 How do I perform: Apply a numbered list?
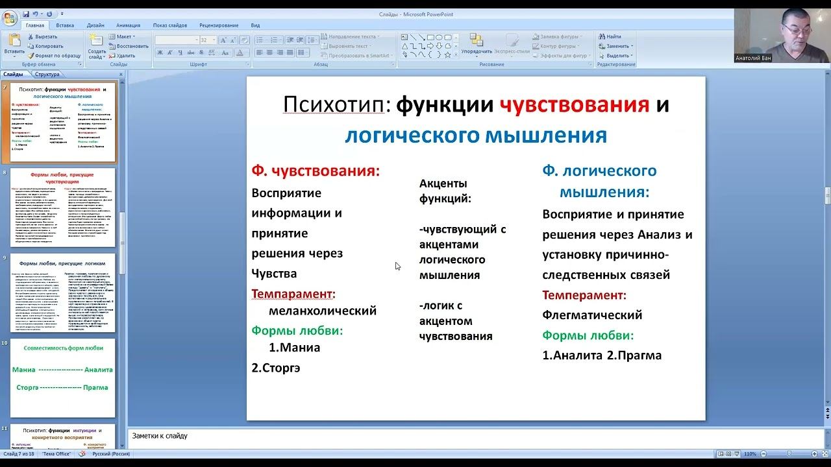click(x=276, y=40)
